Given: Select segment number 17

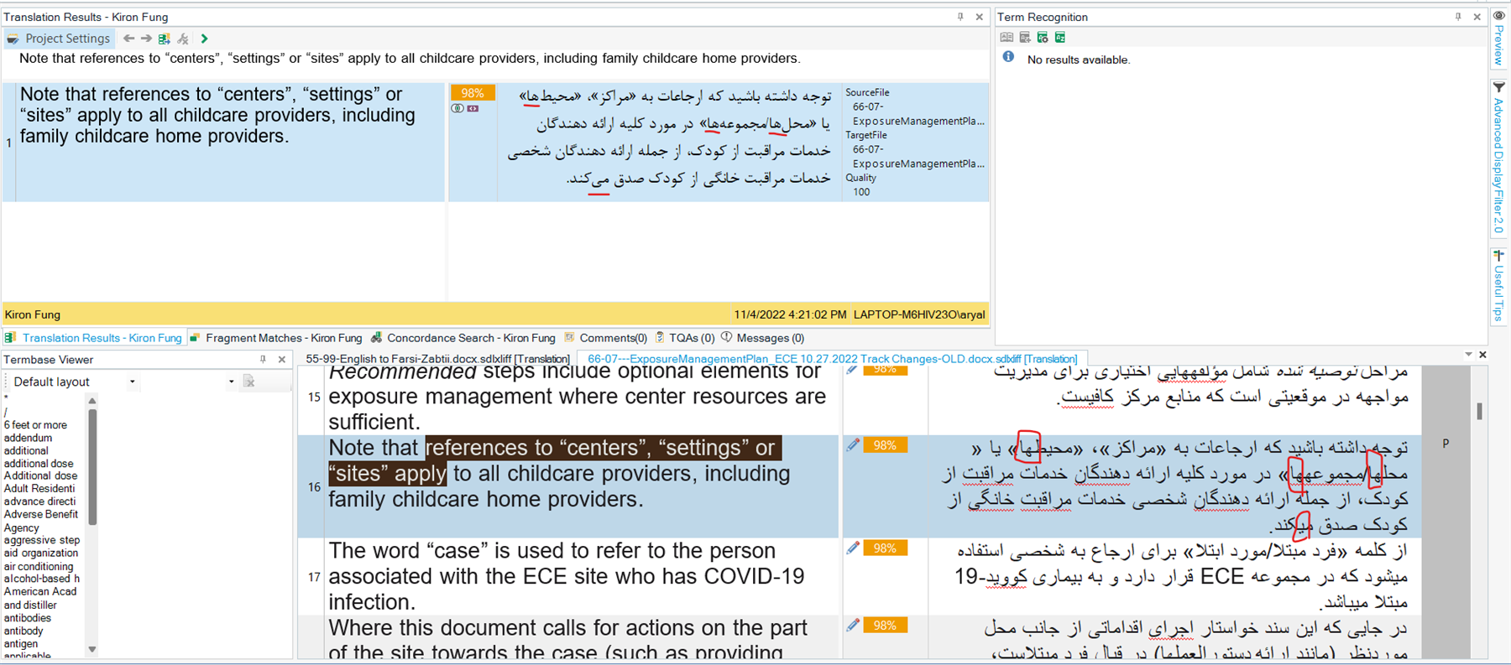Looking at the screenshot, I should coord(314,577).
